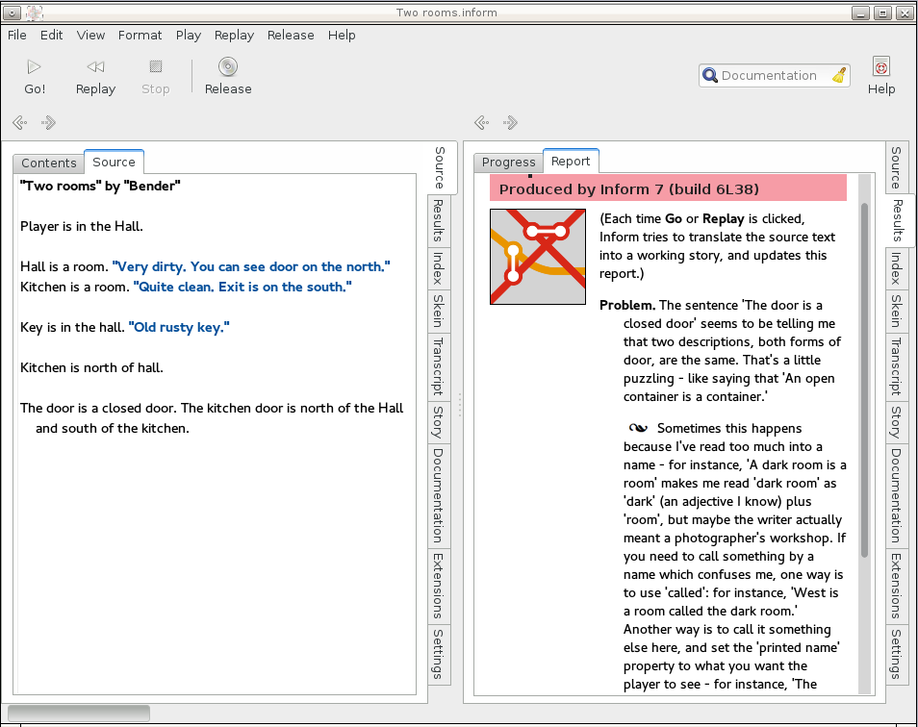The image size is (918, 727).
Task: Click the Stop square icon
Action: pos(155,67)
